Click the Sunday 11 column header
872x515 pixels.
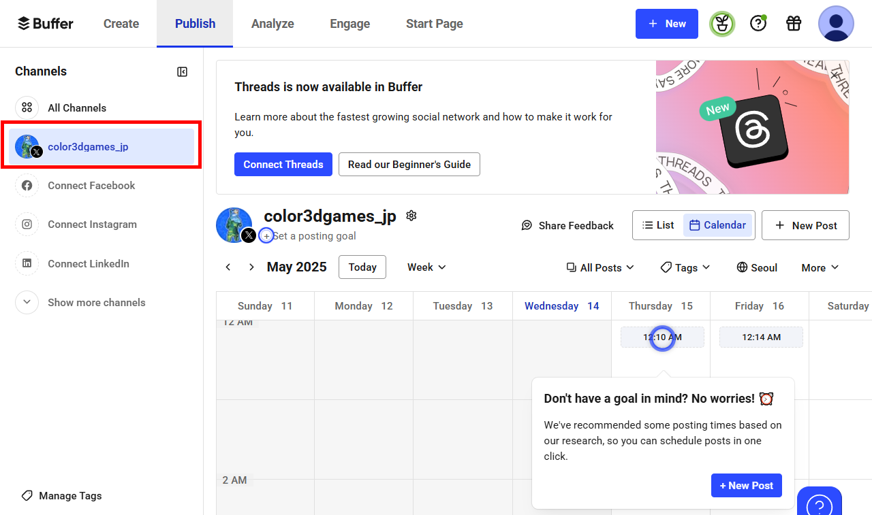point(266,306)
